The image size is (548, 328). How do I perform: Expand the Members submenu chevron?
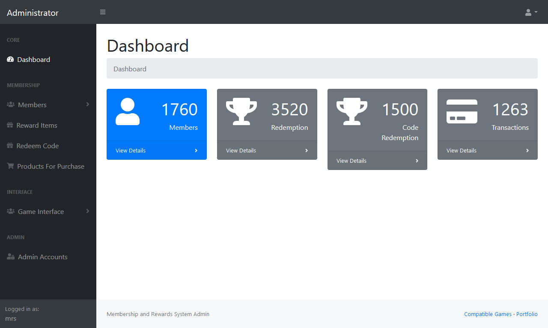[88, 105]
